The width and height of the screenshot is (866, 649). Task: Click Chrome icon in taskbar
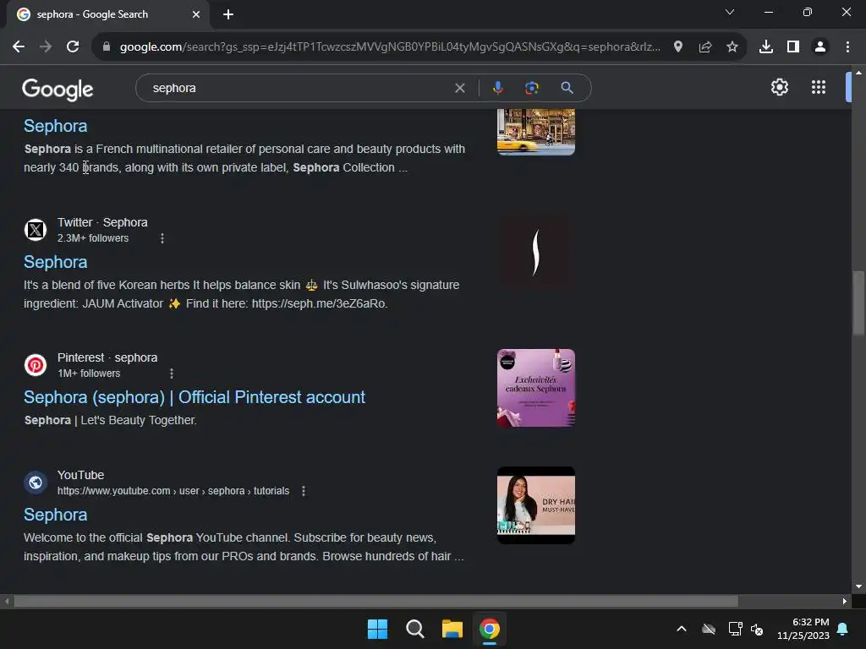pyautogui.click(x=490, y=629)
